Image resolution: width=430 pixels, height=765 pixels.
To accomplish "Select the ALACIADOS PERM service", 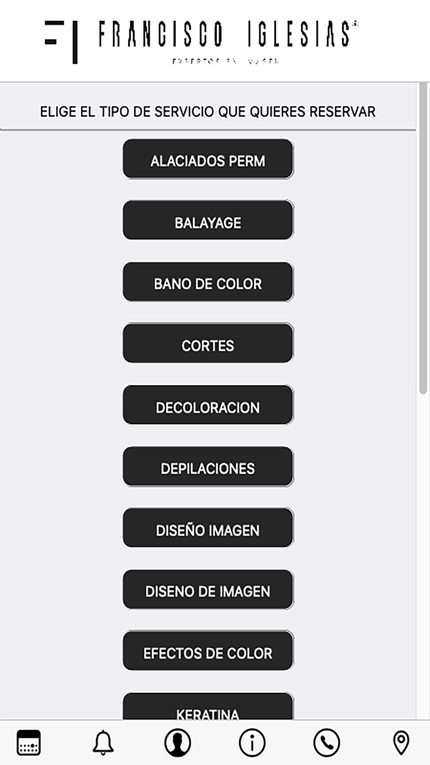I will pyautogui.click(x=208, y=159).
